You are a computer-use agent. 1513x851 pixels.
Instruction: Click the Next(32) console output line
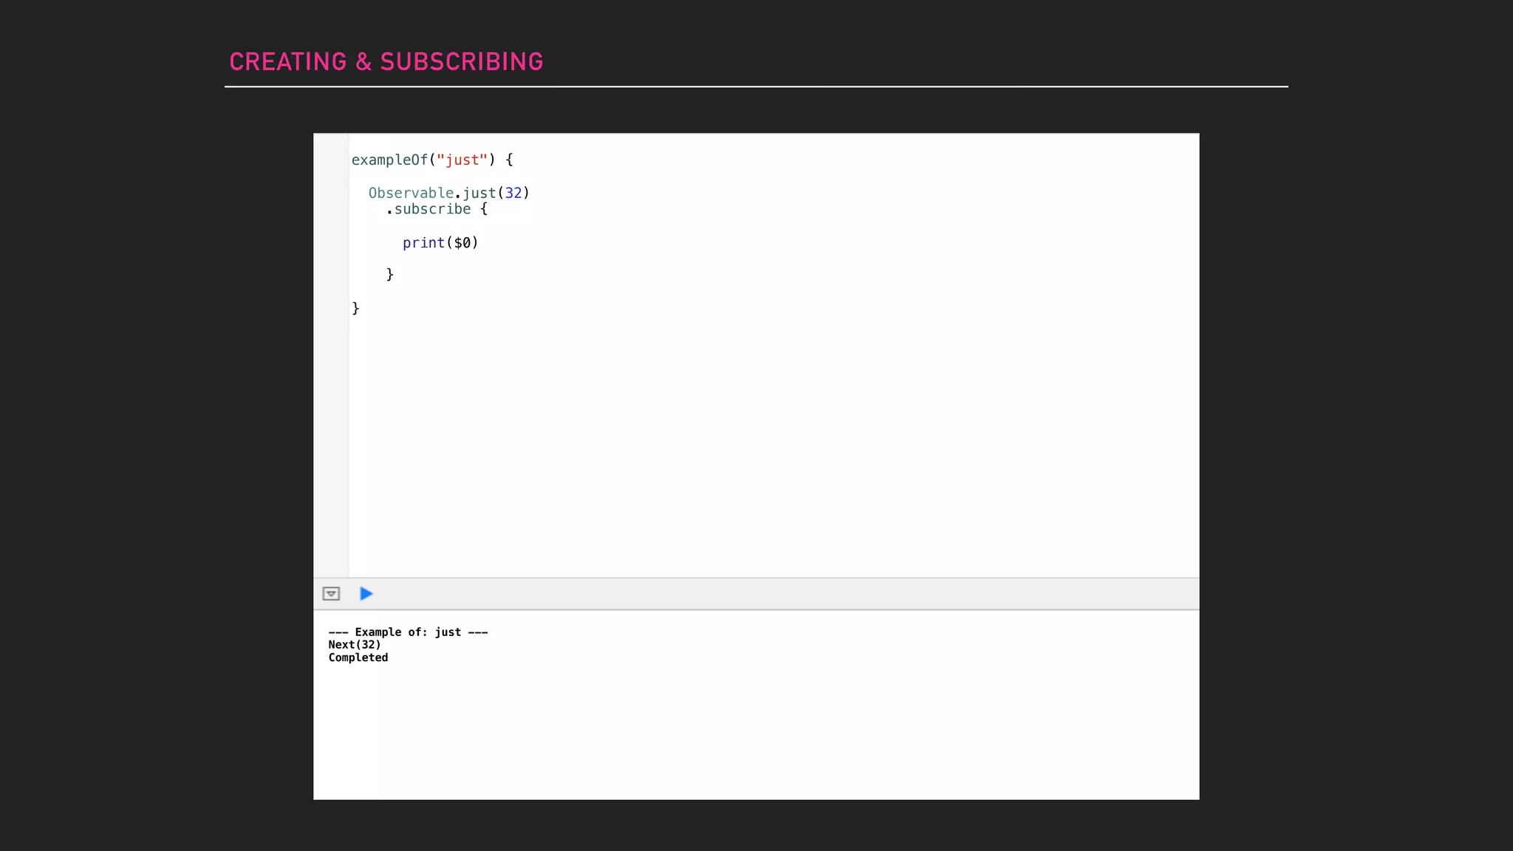click(x=355, y=645)
